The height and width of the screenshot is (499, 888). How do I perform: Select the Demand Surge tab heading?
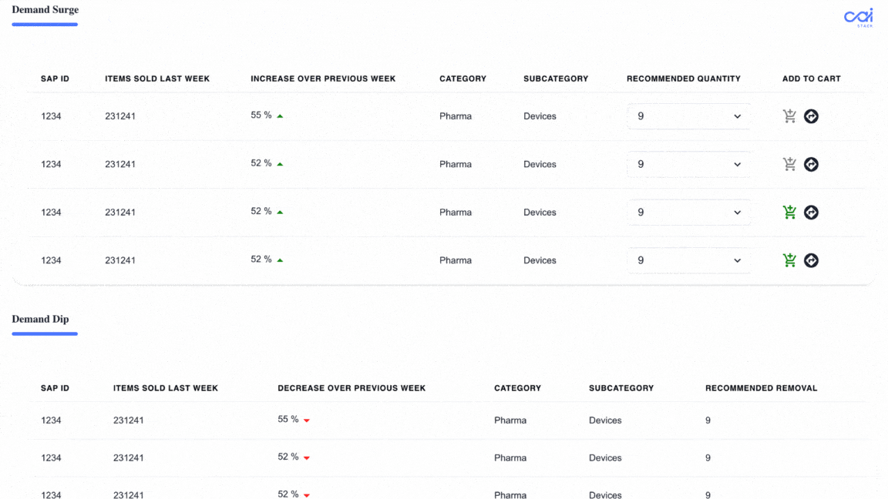pyautogui.click(x=45, y=9)
